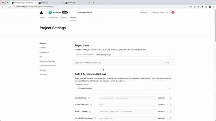Click the project name input field
Screen dimensions: 216x121
pos(133,54)
